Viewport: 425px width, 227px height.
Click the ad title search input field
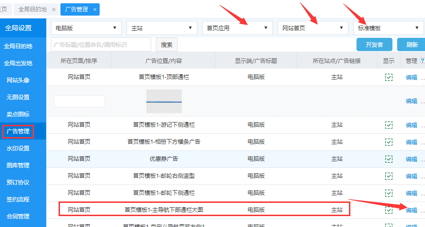[x=101, y=45]
